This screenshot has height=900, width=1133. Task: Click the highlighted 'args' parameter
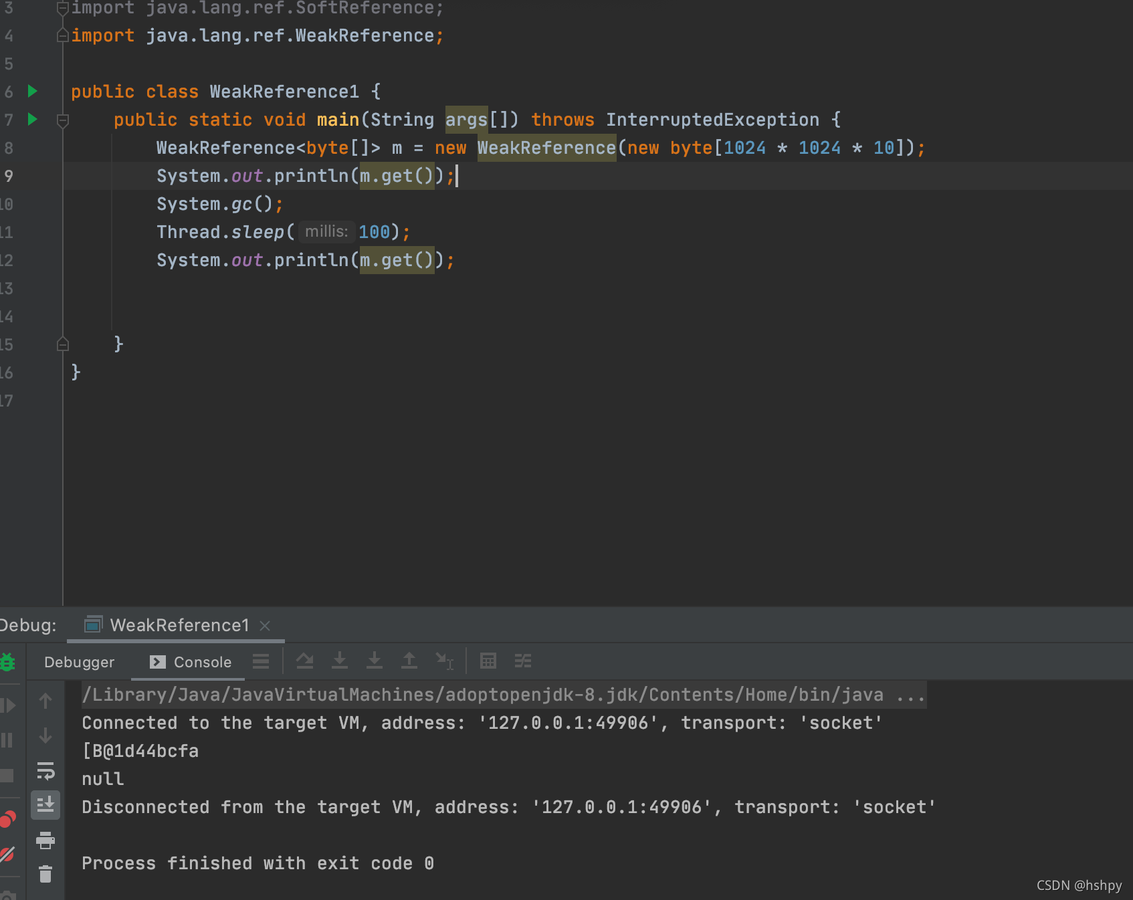[466, 120]
